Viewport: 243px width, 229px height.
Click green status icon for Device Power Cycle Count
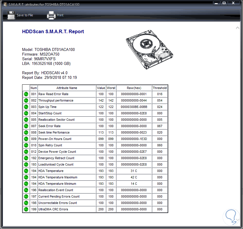(x=26, y=152)
